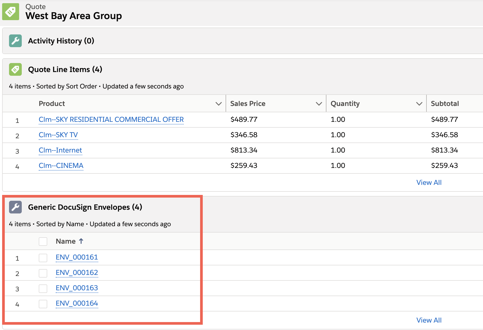The height and width of the screenshot is (330, 483).
Task: Click the $813.34 Subtotal cell
Action: click(x=445, y=150)
